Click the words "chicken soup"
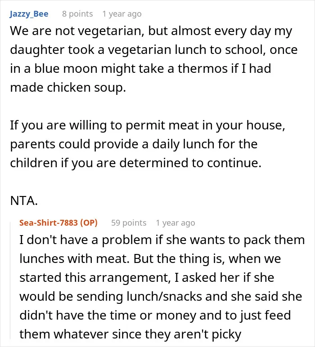This screenshot has height=347, width=315. (x=86, y=87)
